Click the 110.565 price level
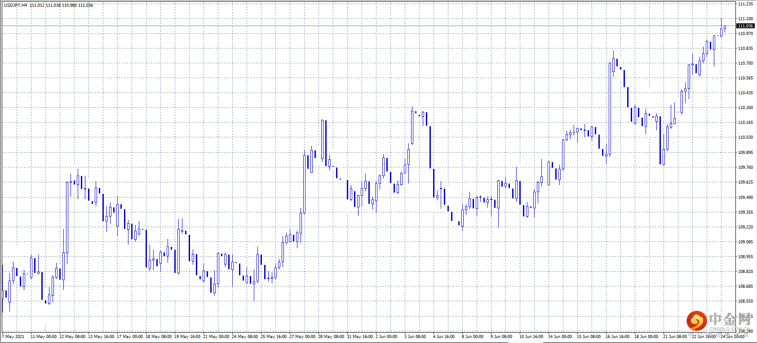 point(745,78)
